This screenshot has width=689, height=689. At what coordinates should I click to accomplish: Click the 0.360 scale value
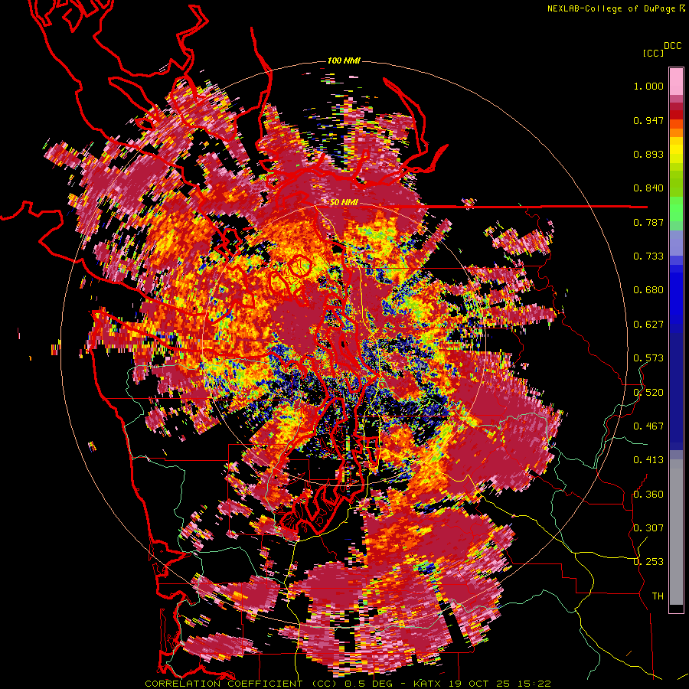(648, 495)
